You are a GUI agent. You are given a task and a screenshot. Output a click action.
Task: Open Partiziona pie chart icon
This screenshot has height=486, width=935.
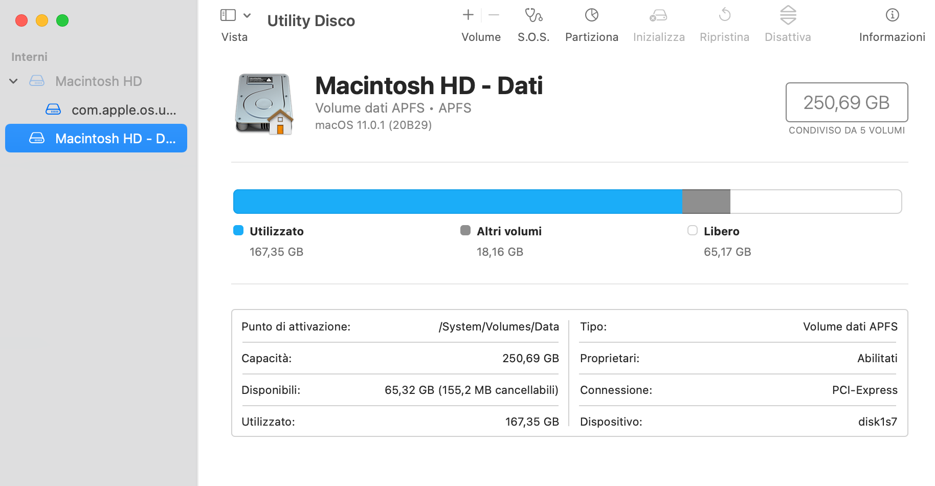(x=592, y=15)
